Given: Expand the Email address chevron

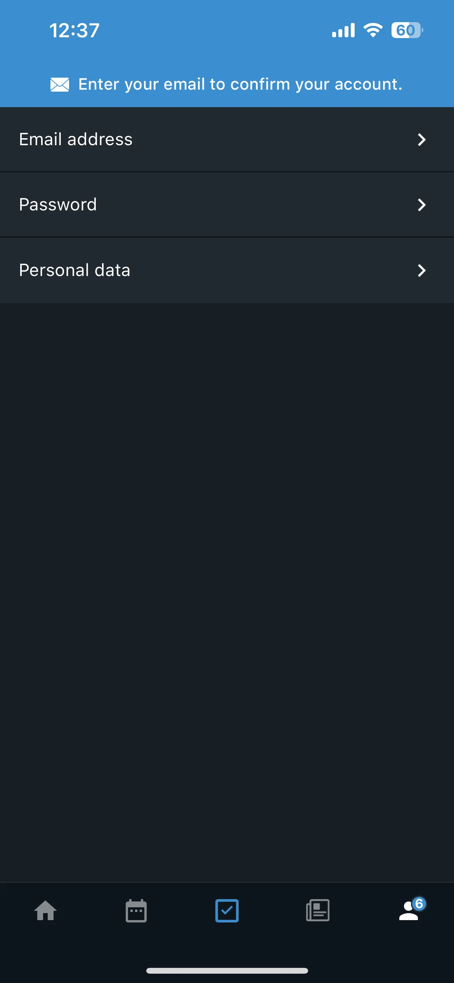Looking at the screenshot, I should tap(422, 139).
